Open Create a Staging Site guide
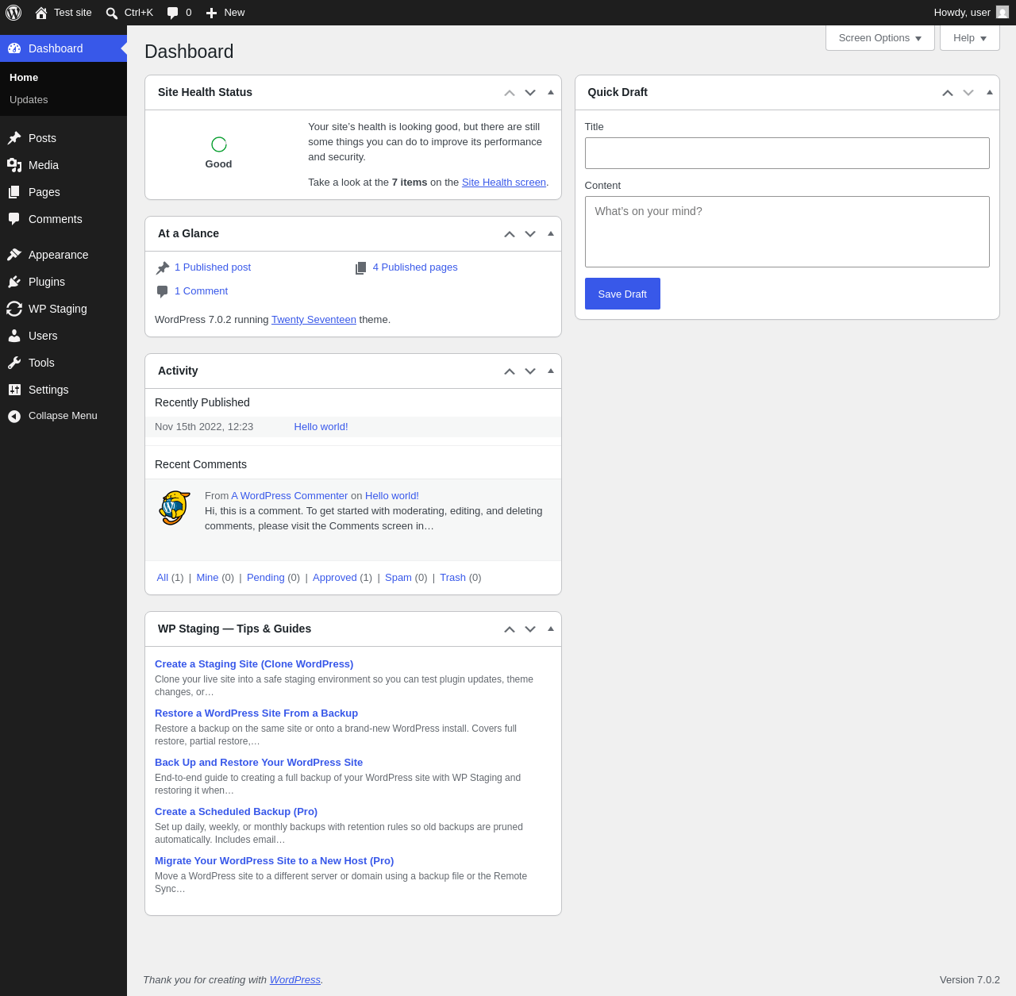The image size is (1016, 996). click(254, 664)
